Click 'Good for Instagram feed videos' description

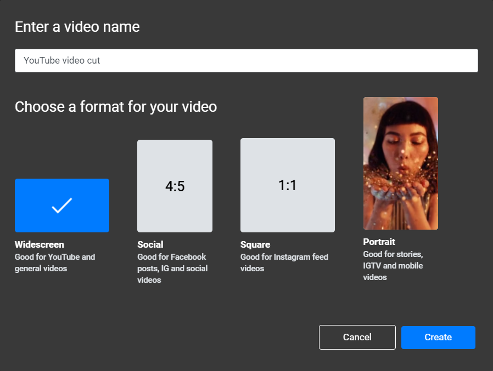[x=284, y=262]
